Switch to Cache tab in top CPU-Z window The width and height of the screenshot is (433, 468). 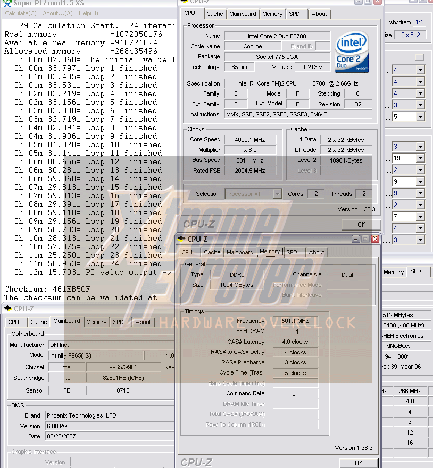click(214, 14)
